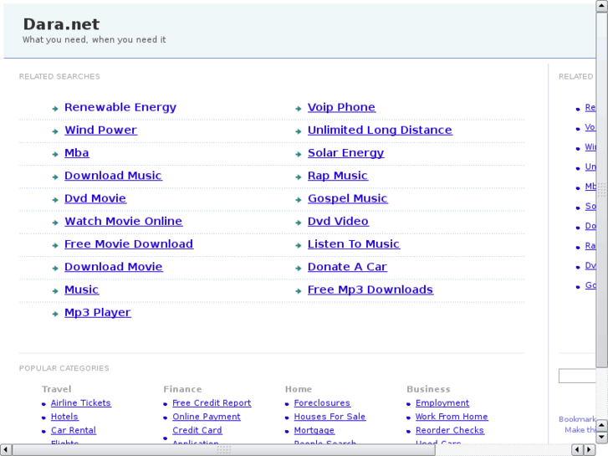Visit the Solar Energy link

pos(345,153)
